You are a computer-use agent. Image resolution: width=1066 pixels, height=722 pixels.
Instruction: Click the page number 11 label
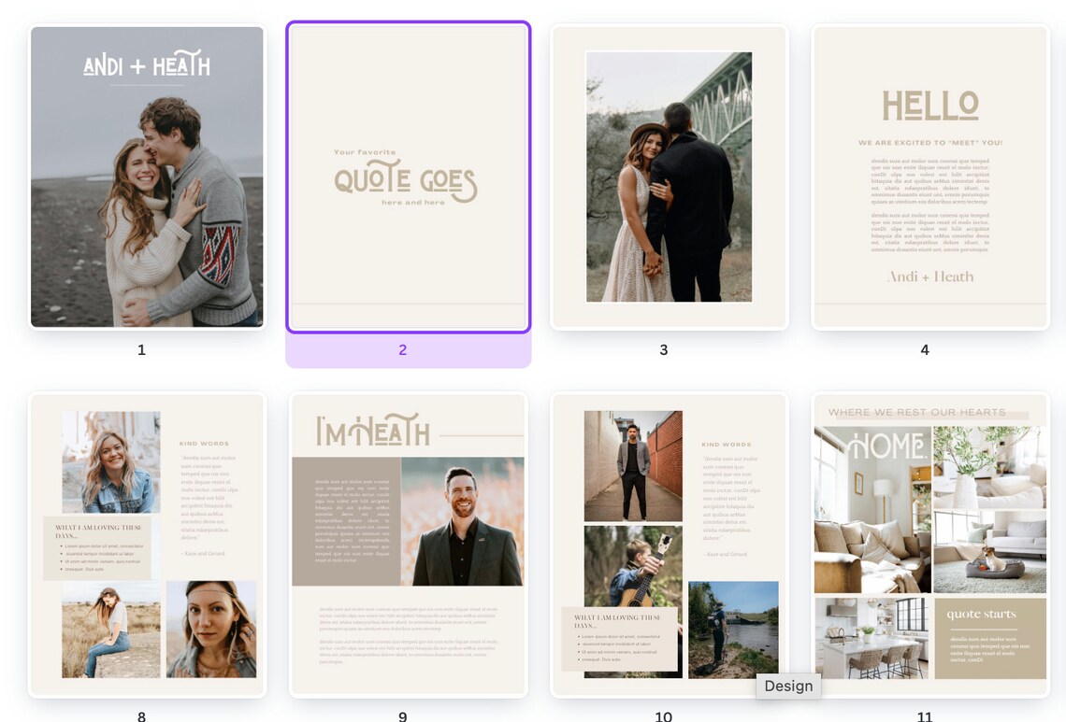924,716
